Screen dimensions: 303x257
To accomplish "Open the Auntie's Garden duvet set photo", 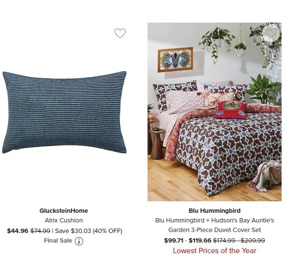I will (x=214, y=112).
